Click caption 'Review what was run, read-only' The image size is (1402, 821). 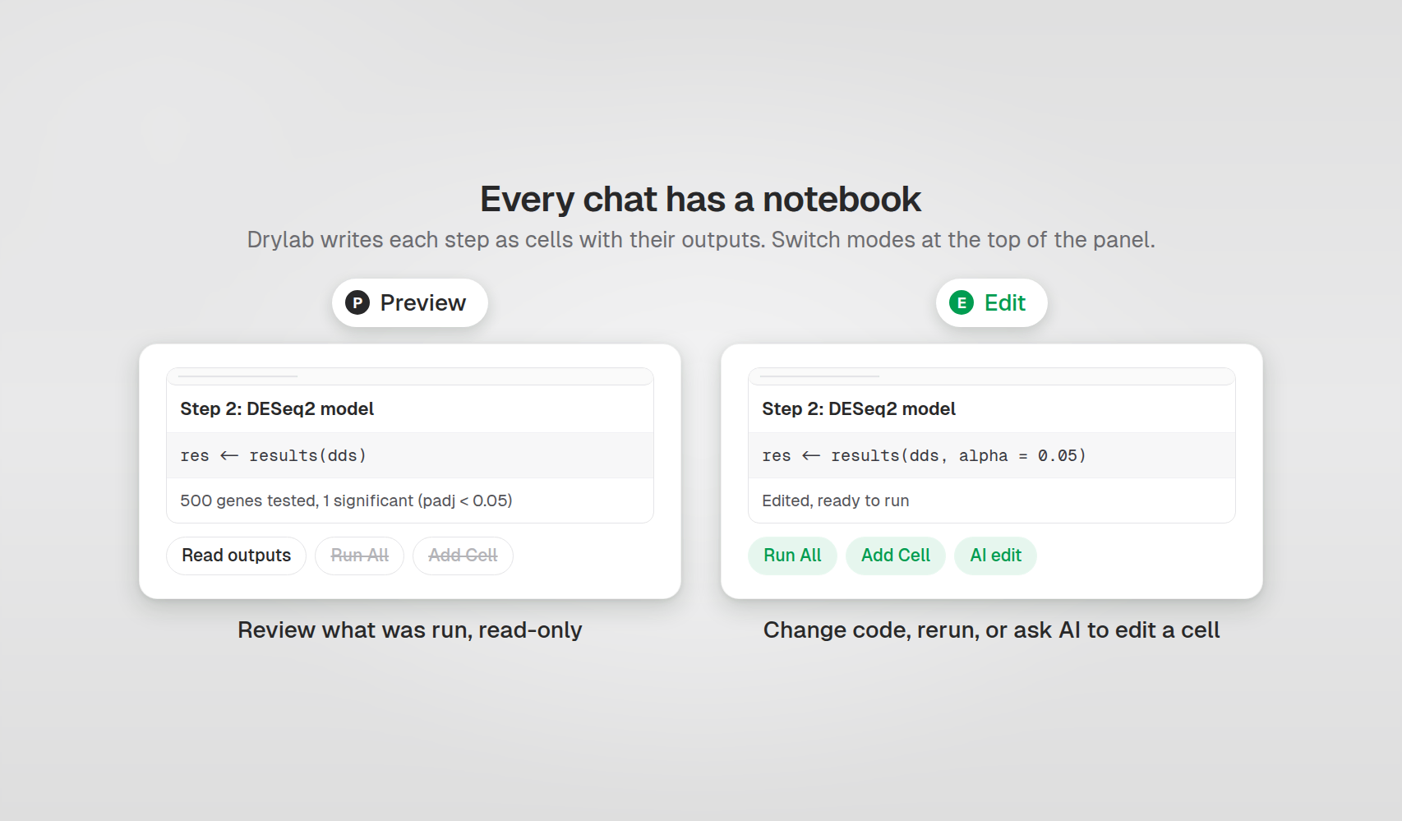[x=410, y=630]
